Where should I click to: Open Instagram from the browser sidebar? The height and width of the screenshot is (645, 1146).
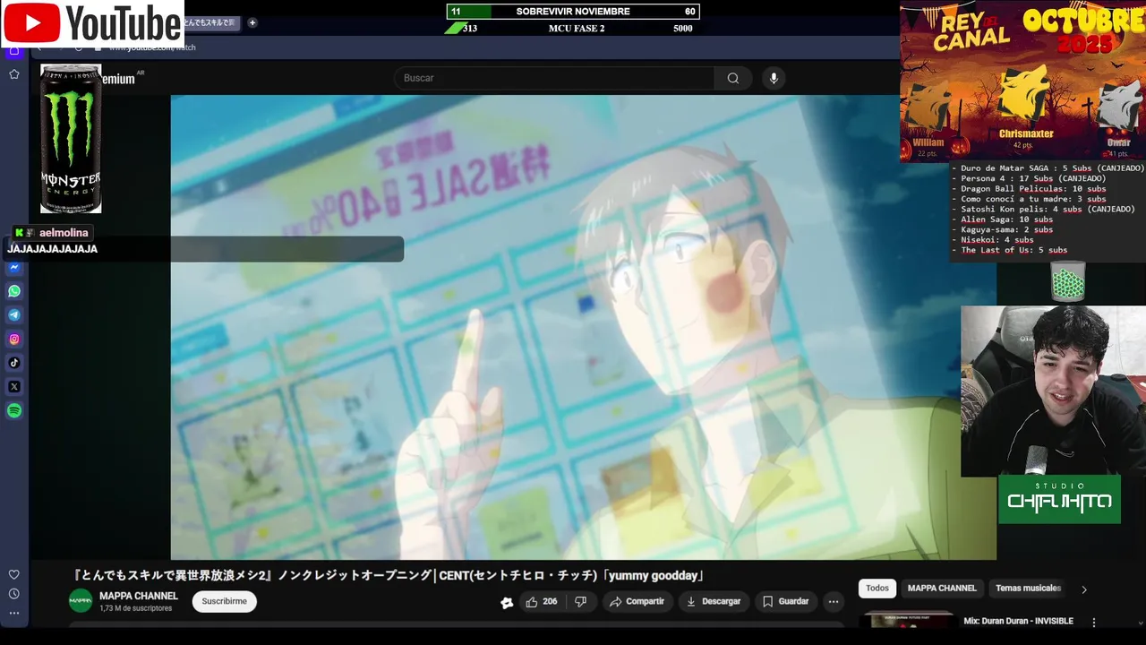point(14,339)
